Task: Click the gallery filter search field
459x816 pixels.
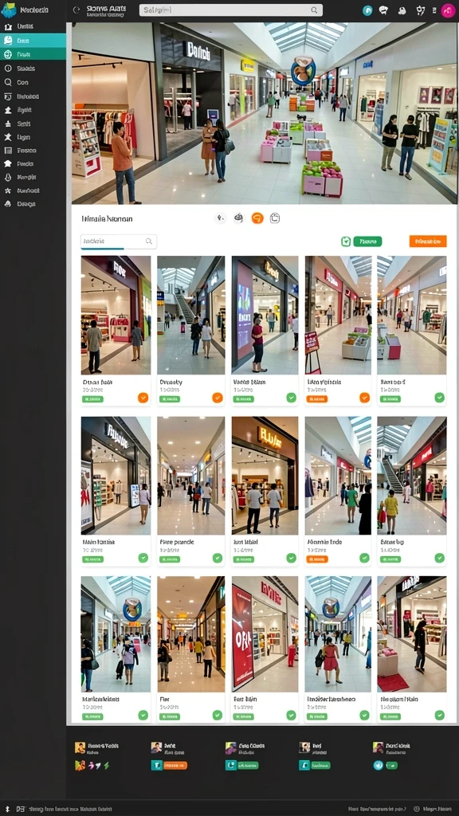Action: click(119, 241)
